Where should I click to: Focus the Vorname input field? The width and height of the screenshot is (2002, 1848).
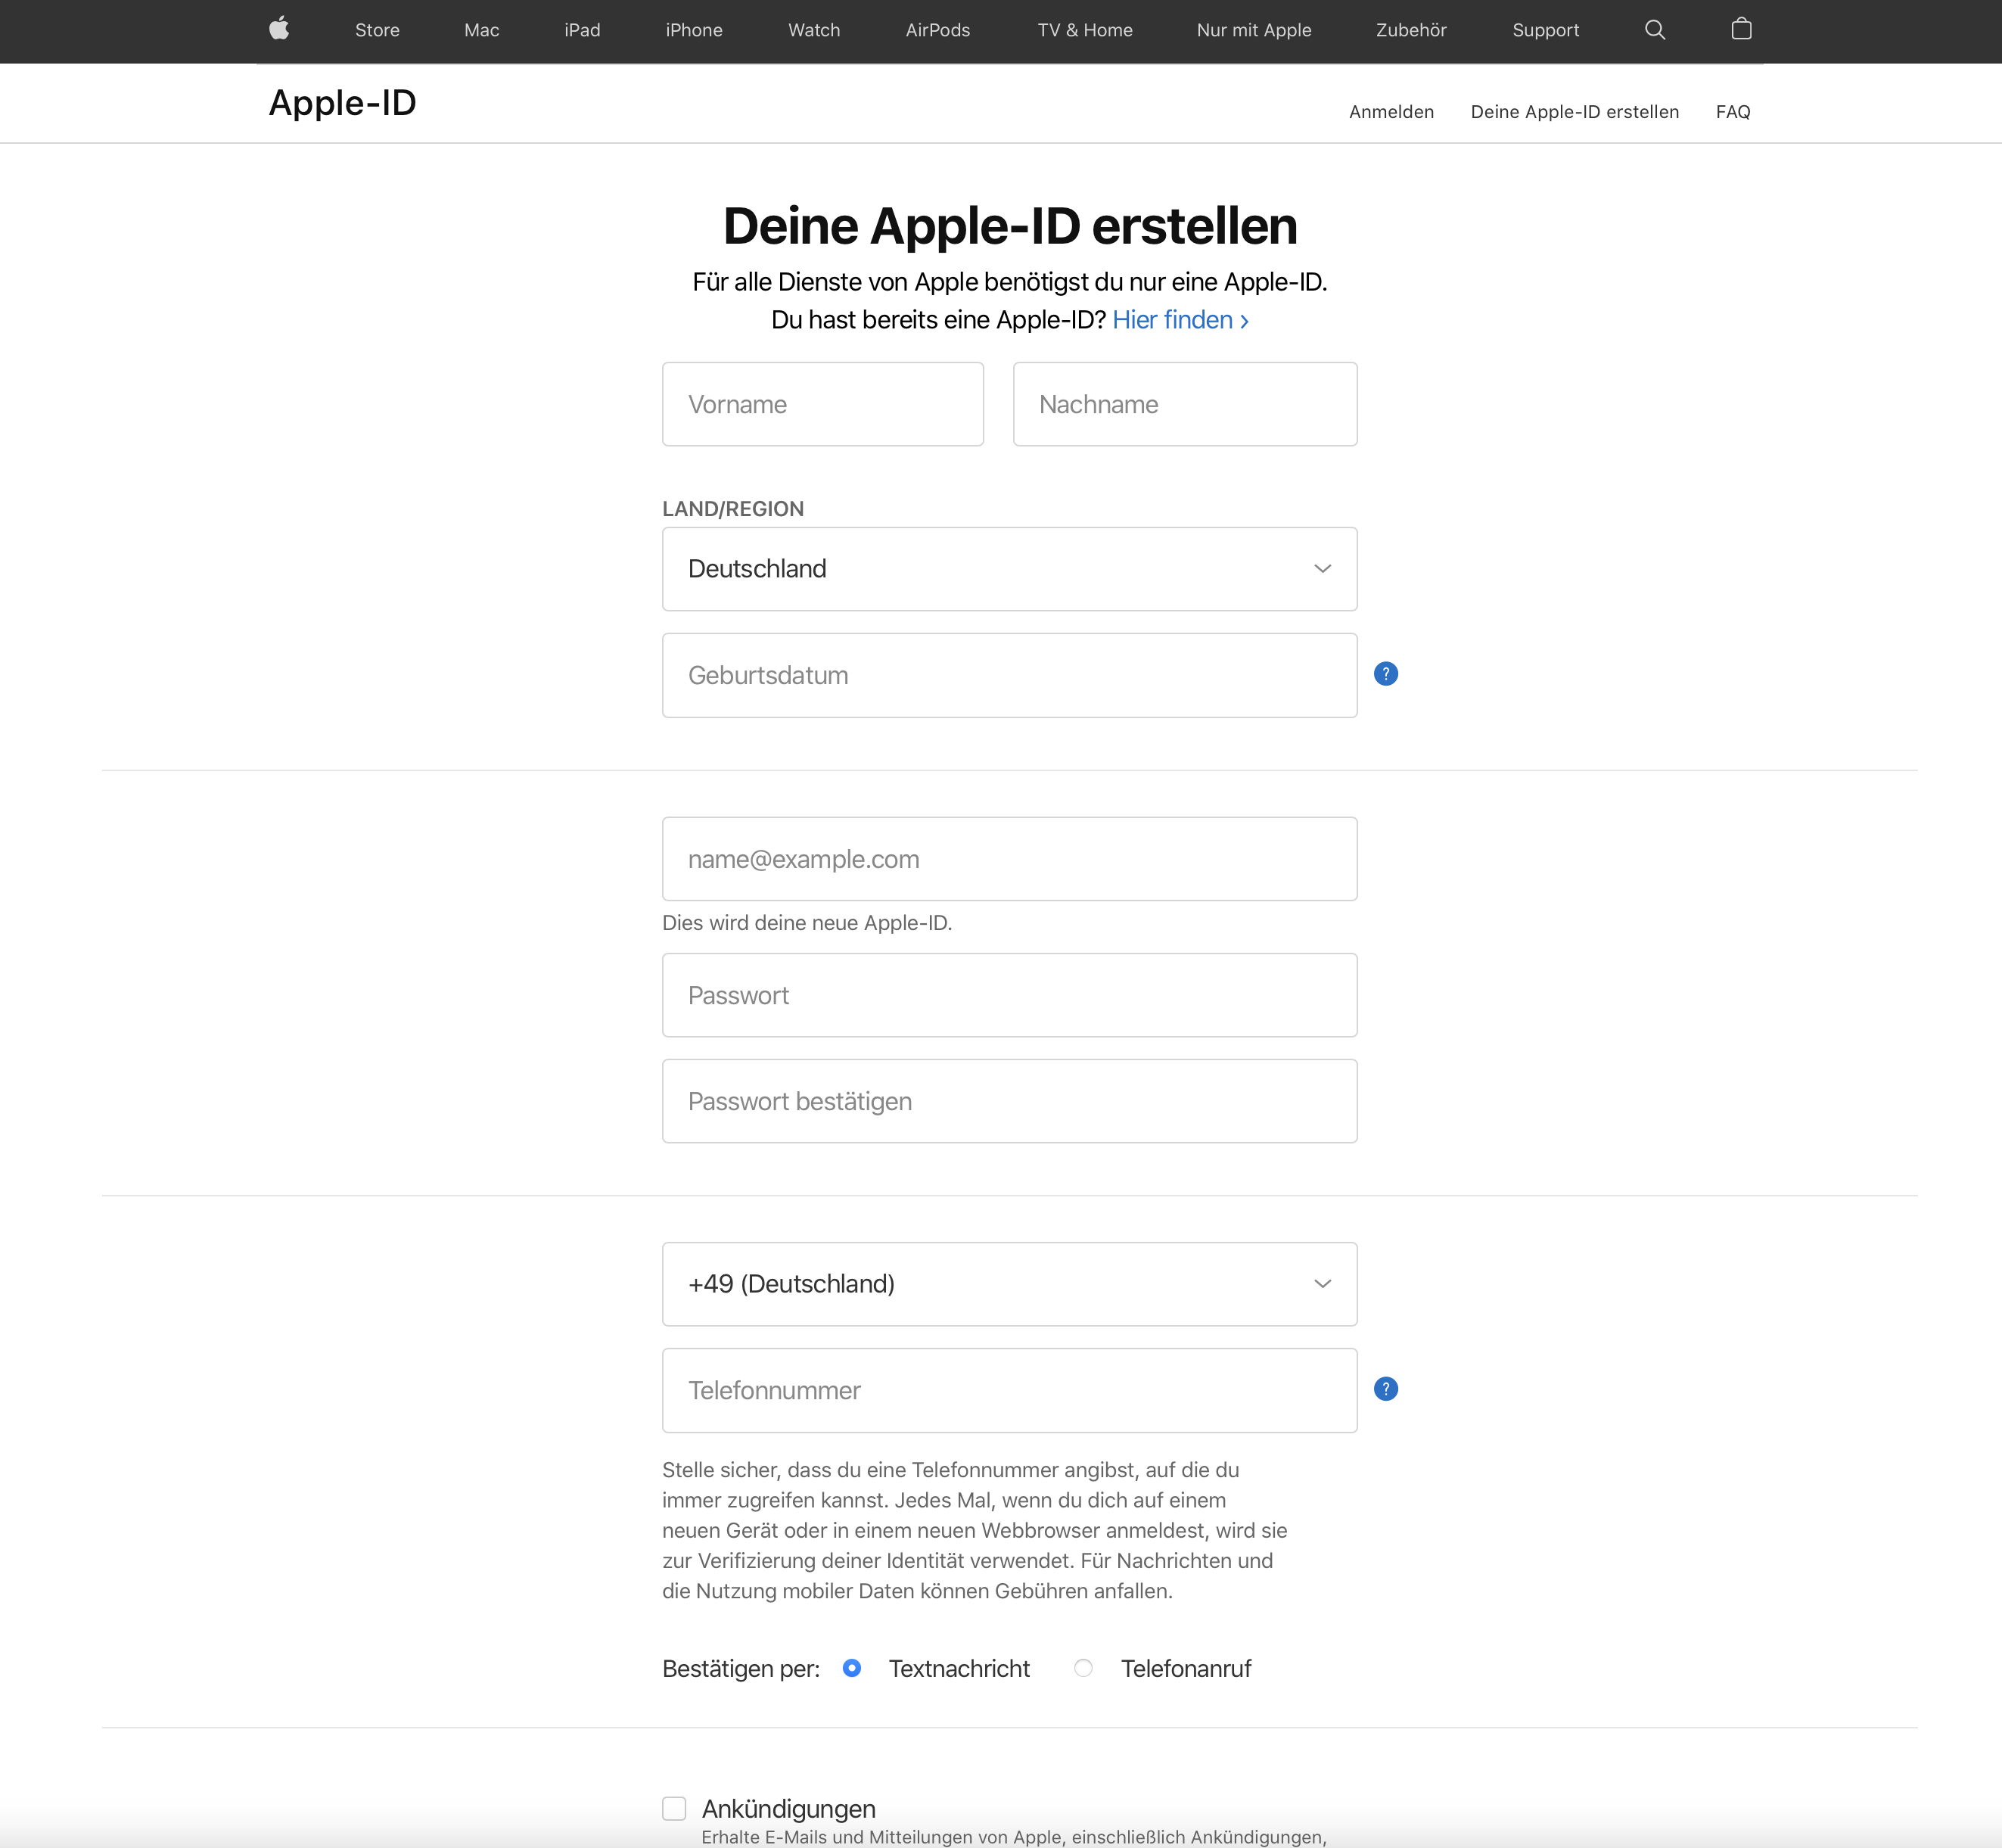822,404
